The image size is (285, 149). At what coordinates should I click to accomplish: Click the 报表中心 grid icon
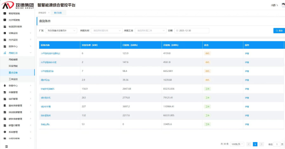point(5,46)
